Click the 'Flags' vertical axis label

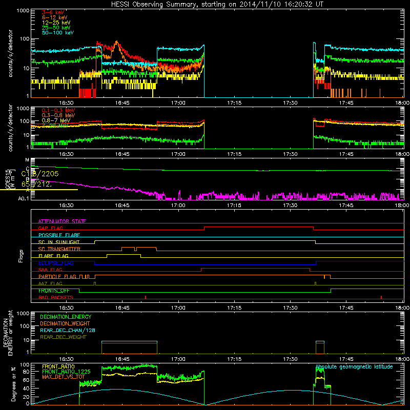pos(21,256)
